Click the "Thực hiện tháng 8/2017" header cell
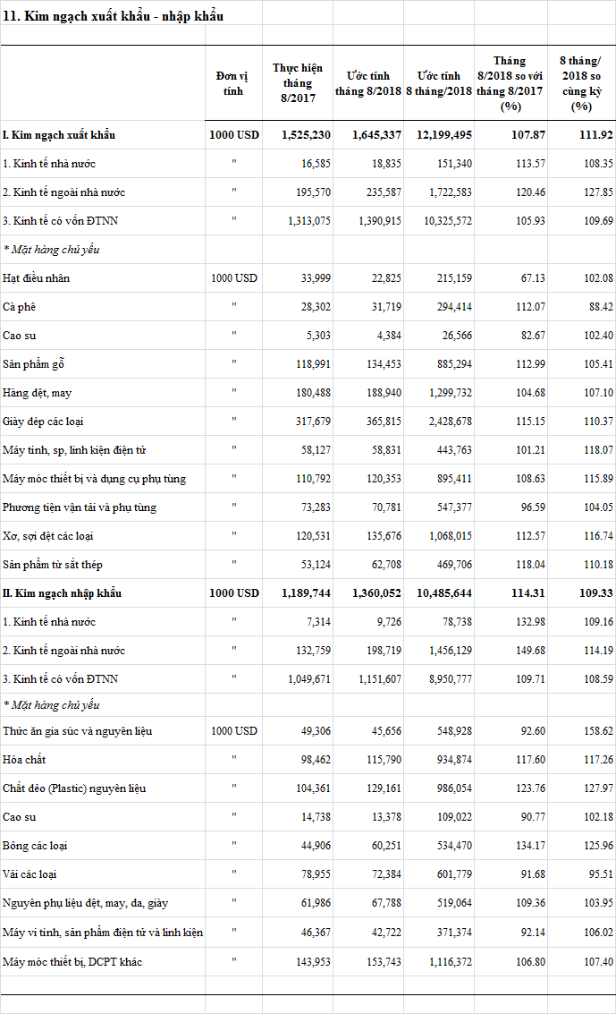Image resolution: width=616 pixels, height=1014 pixels. pos(298,83)
